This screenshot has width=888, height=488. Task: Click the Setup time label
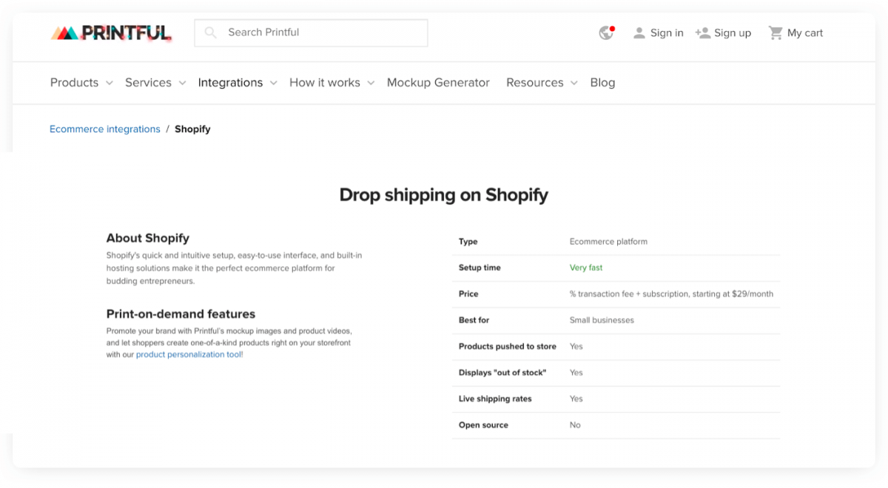coord(480,268)
